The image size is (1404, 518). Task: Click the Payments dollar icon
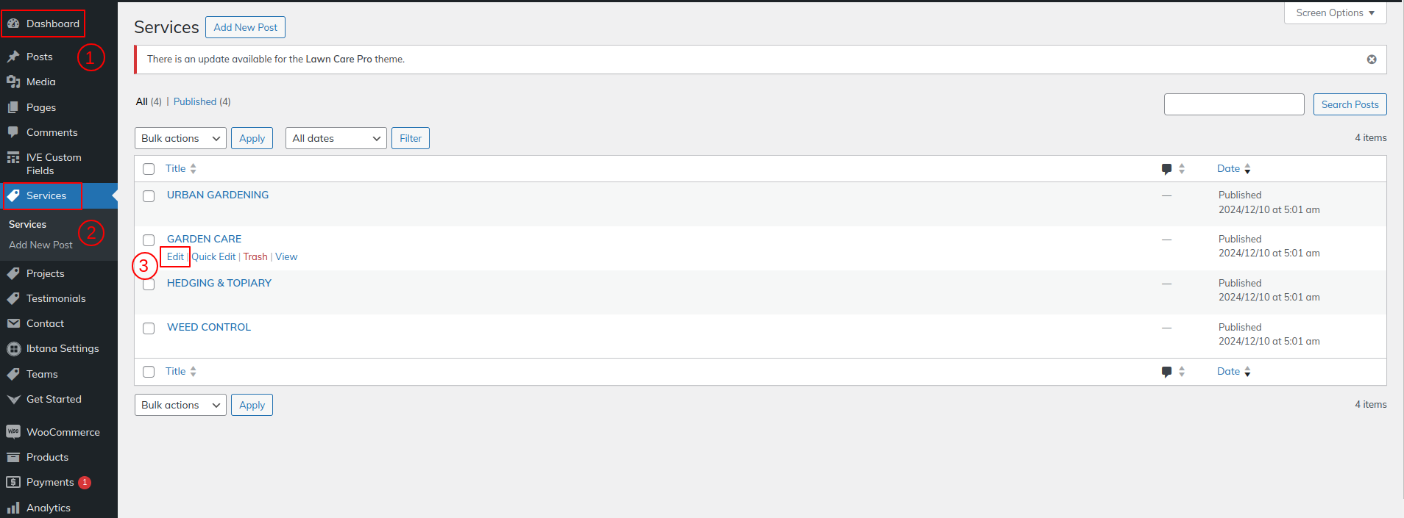point(13,482)
